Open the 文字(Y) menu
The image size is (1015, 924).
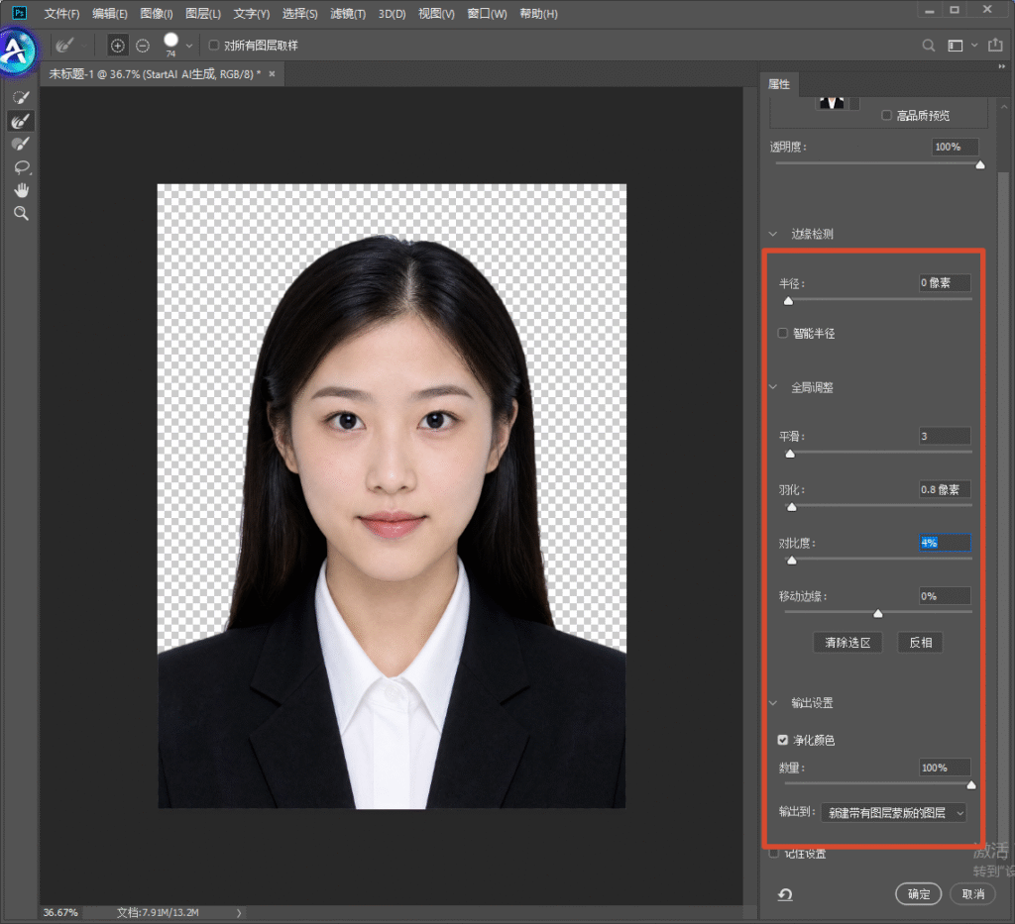[252, 14]
